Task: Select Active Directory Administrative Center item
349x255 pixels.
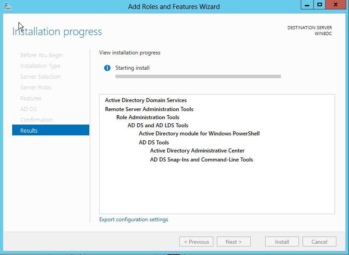Action: [197, 151]
